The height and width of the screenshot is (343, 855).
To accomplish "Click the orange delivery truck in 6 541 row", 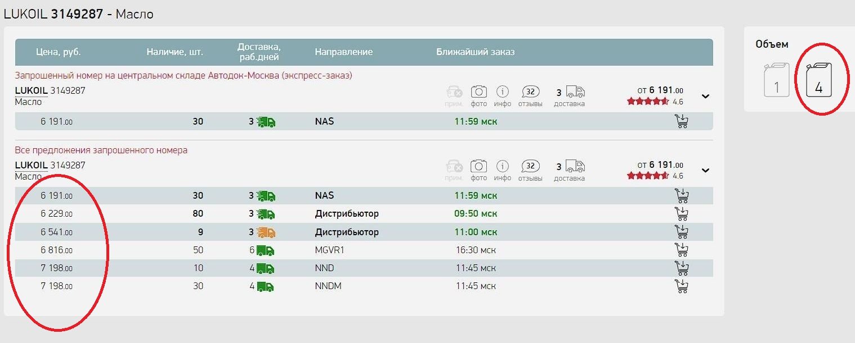I will pyautogui.click(x=266, y=232).
